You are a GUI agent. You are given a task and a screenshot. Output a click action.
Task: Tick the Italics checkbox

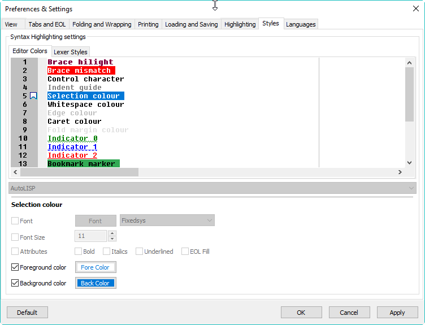106,252
